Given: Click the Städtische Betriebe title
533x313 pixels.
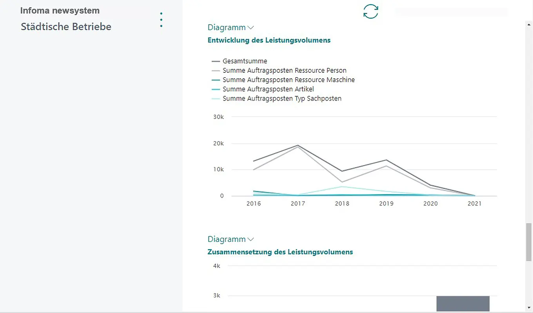Looking at the screenshot, I should click(x=66, y=27).
